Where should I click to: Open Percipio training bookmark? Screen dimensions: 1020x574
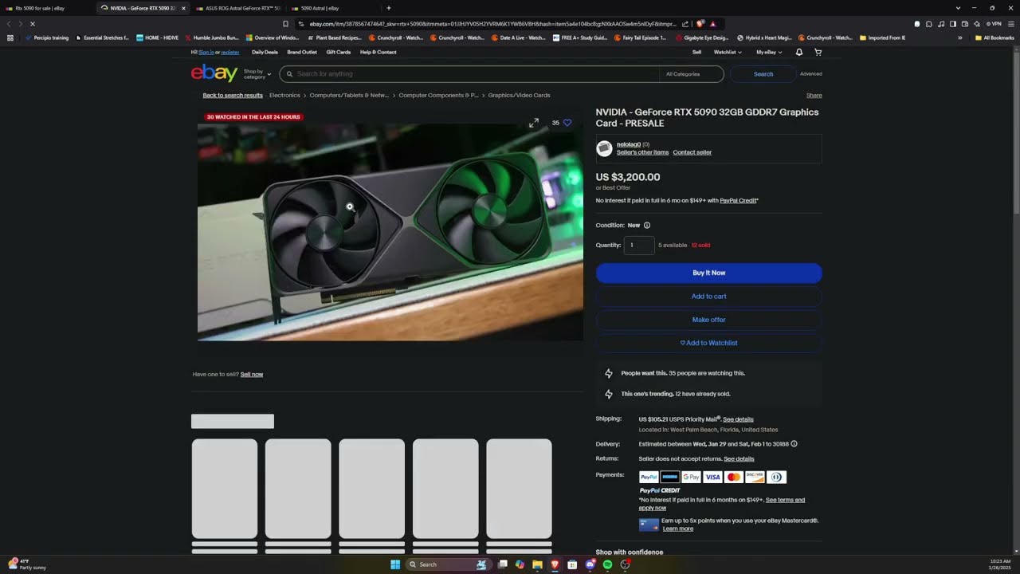(47, 37)
